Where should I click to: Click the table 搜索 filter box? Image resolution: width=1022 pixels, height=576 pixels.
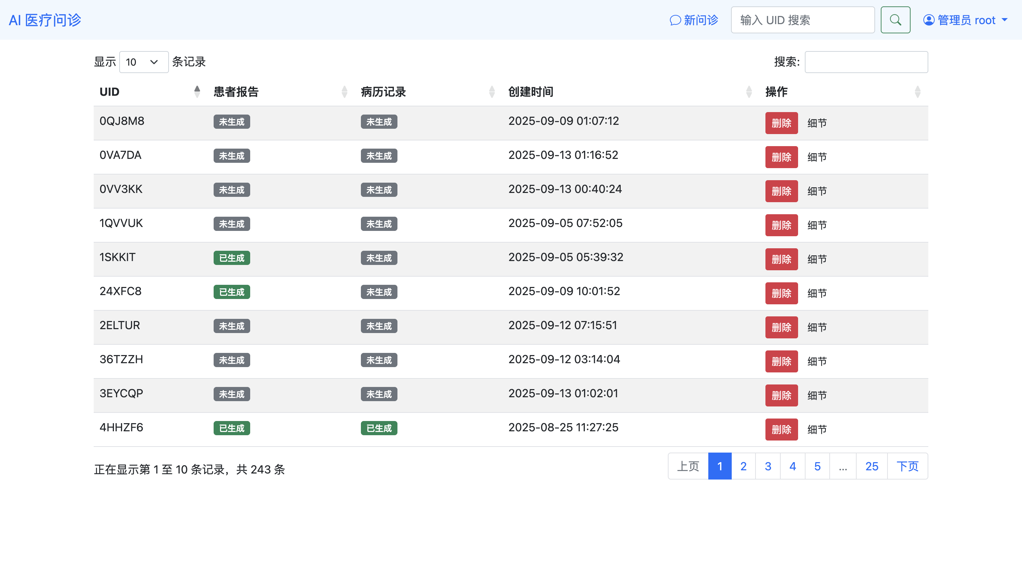pos(866,62)
